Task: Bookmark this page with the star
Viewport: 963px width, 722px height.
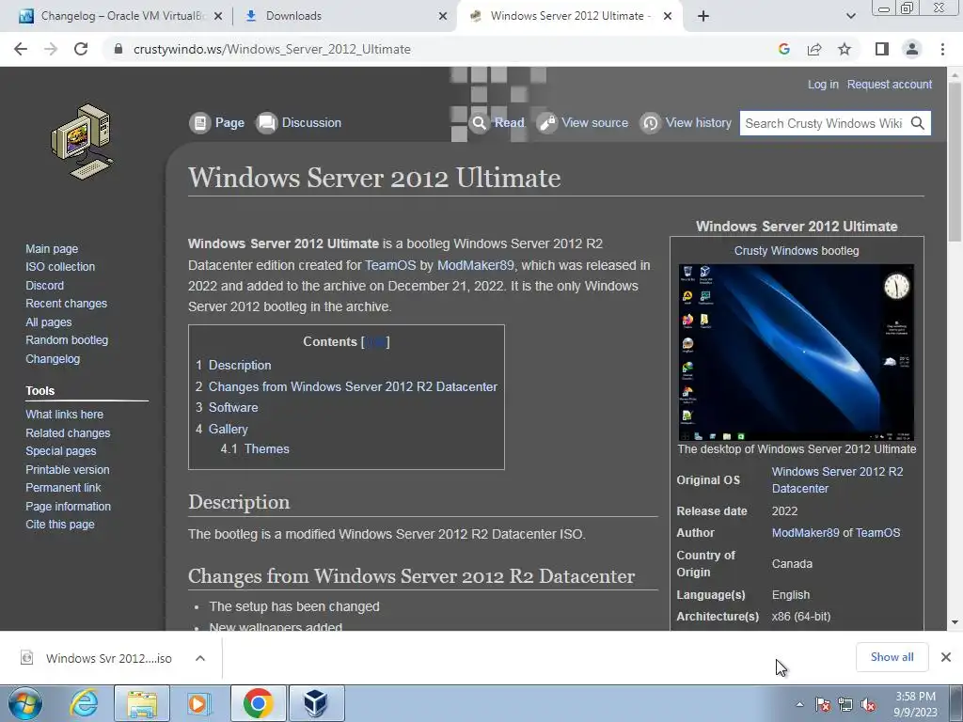Action: coord(845,49)
